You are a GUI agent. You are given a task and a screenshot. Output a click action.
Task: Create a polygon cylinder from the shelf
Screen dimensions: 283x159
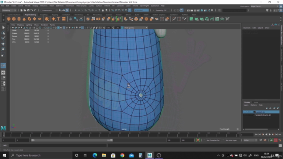[x=19, y=19]
